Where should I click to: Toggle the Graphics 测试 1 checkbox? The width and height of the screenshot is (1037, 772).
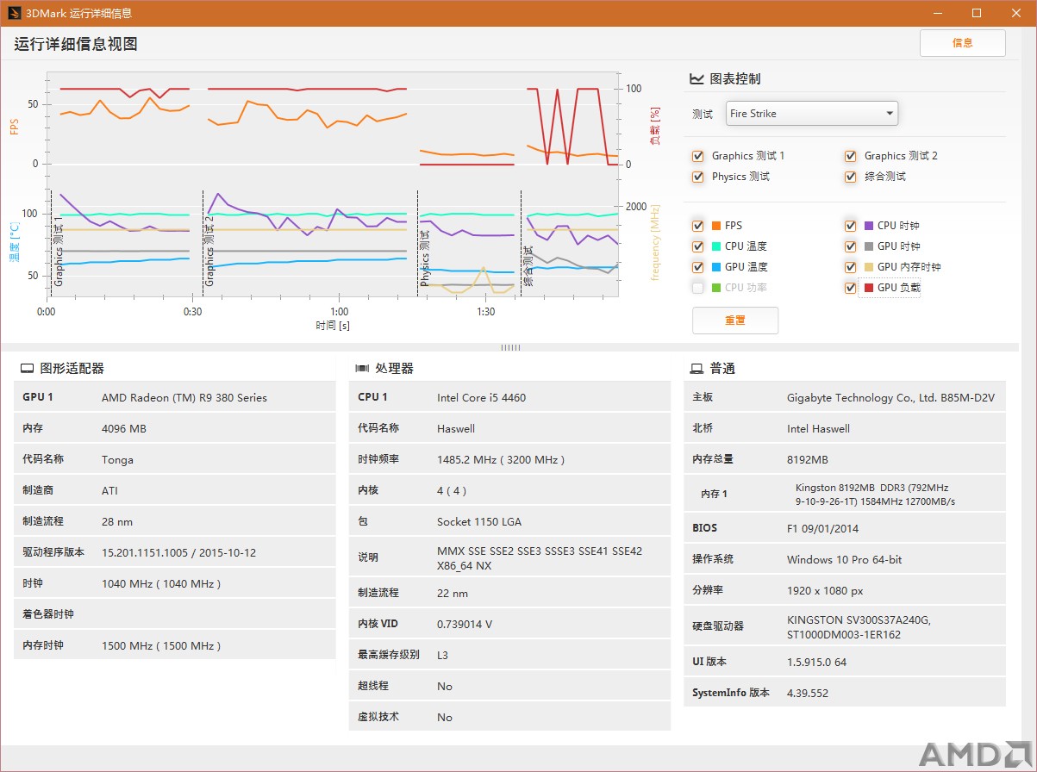click(x=697, y=156)
